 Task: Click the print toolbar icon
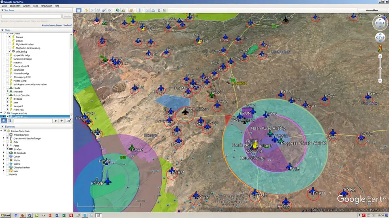coord(153,10)
